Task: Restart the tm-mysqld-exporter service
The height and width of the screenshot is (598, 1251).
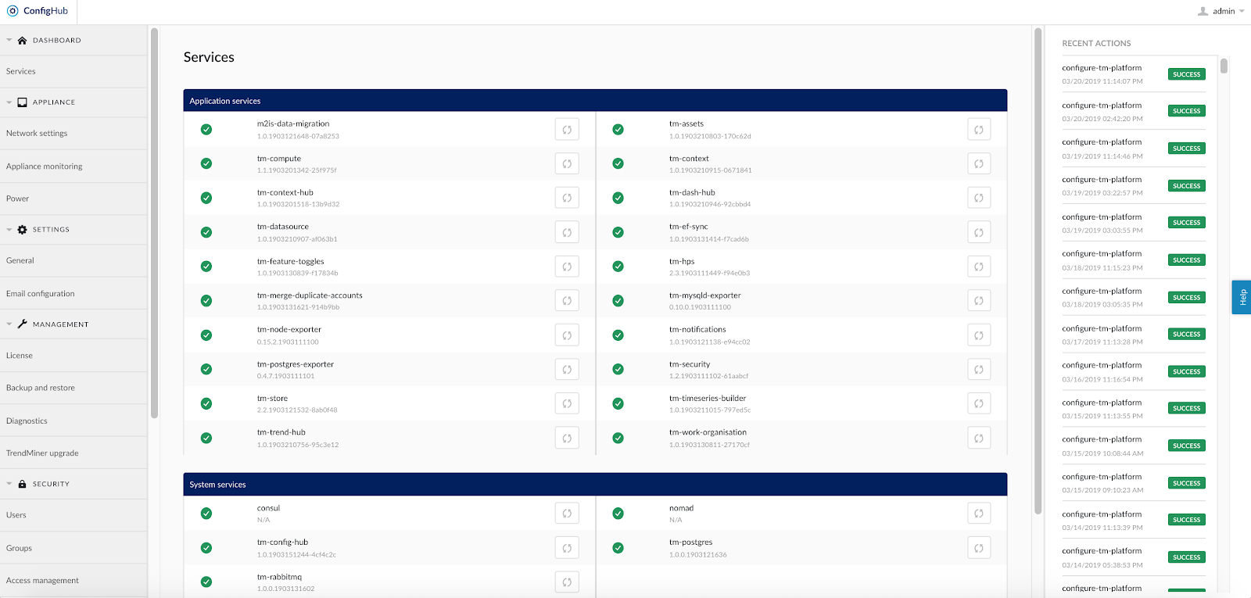Action: click(x=979, y=301)
